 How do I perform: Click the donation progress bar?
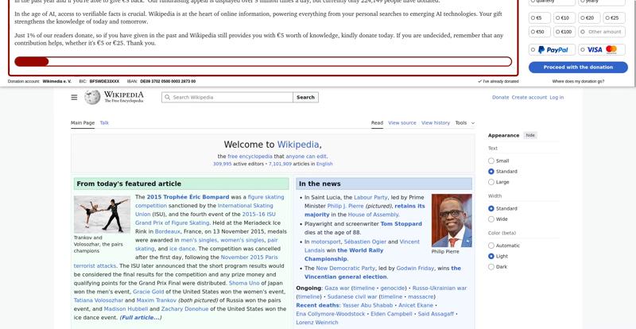[263, 61]
